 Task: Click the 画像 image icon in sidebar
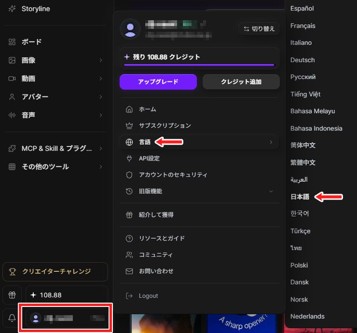click(12, 60)
